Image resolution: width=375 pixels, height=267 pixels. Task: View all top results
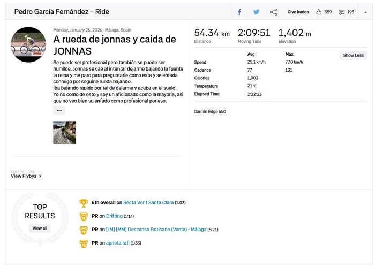tap(40, 228)
